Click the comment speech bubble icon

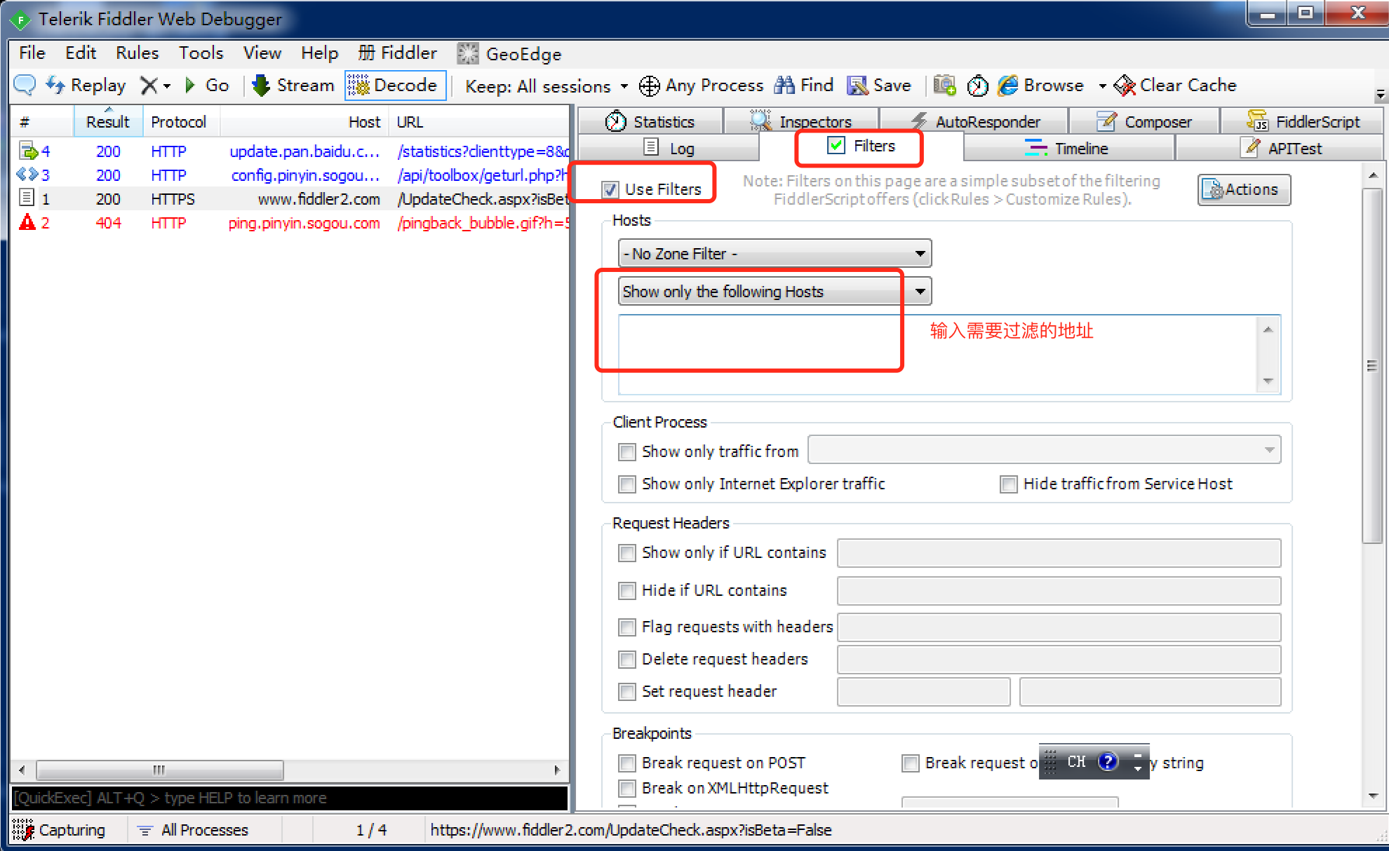click(25, 85)
